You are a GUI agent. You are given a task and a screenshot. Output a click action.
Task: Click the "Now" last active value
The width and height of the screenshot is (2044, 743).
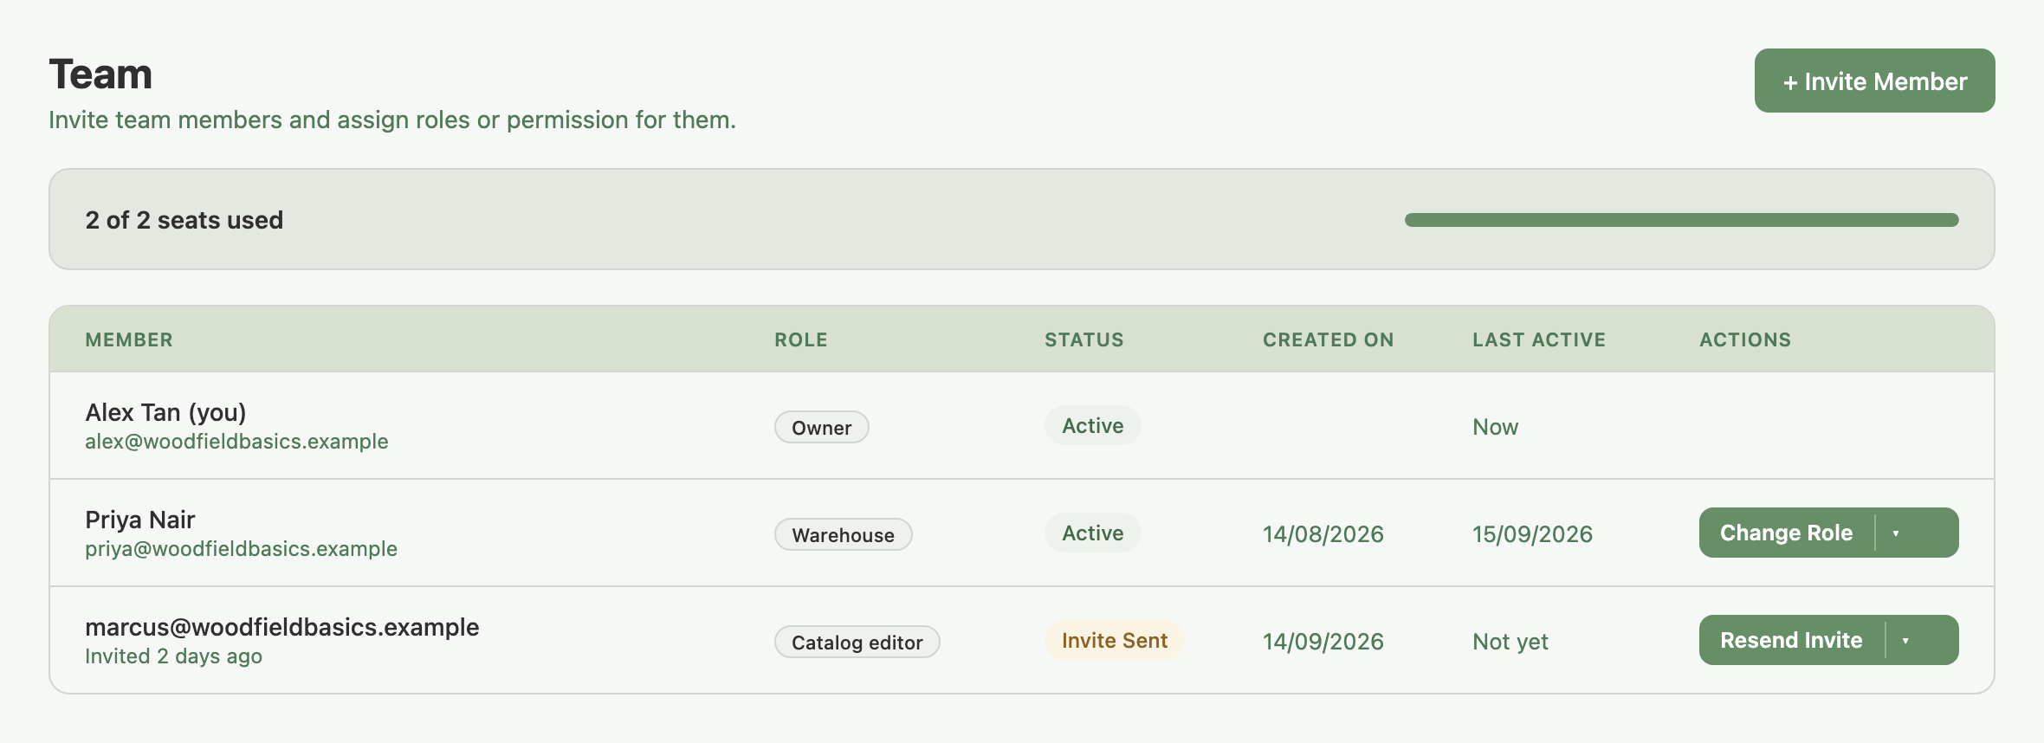1496,427
